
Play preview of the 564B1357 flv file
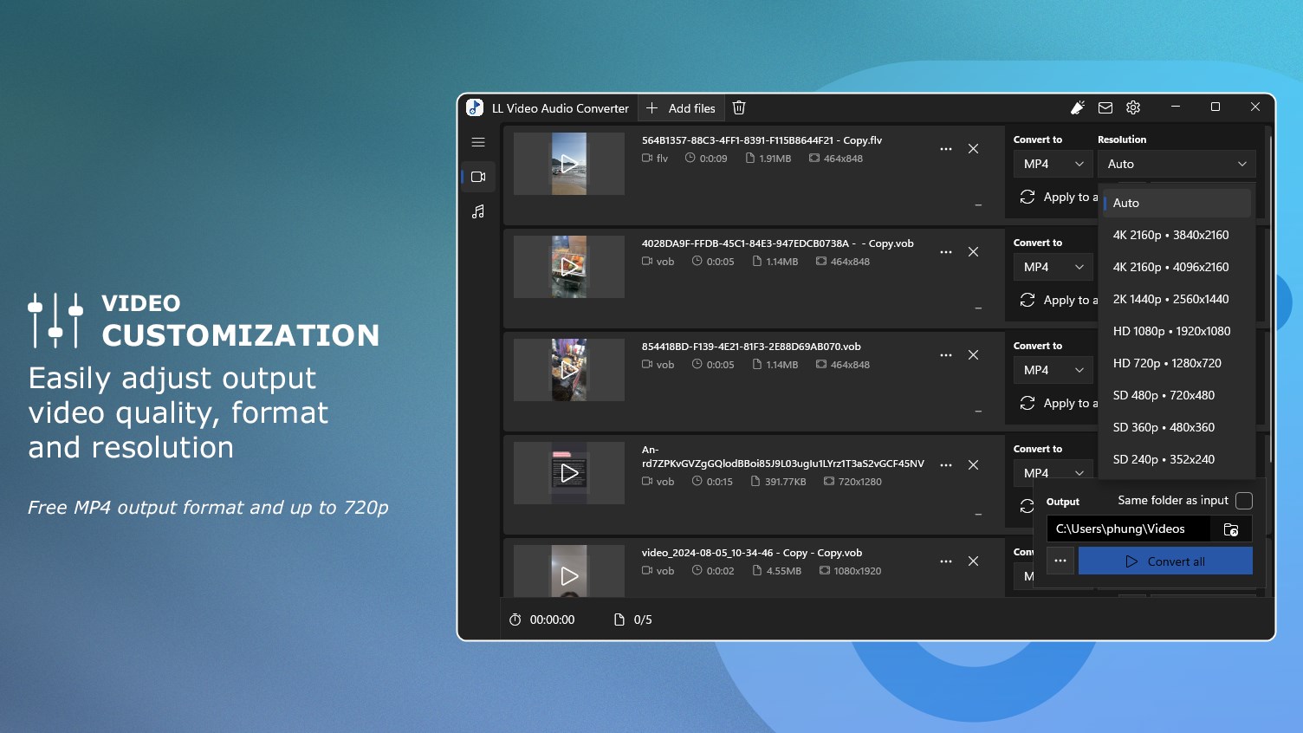point(569,164)
